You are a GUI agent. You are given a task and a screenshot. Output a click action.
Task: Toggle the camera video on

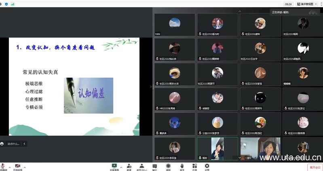pyautogui.click(x=18, y=167)
